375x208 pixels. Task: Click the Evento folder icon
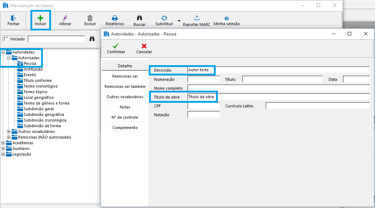(20, 75)
